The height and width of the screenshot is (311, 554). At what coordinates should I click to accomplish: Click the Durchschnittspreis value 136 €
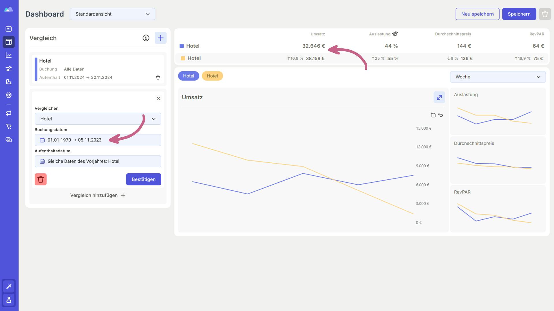point(467,58)
